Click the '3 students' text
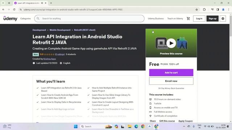 pyautogui.click(x=71, y=54)
